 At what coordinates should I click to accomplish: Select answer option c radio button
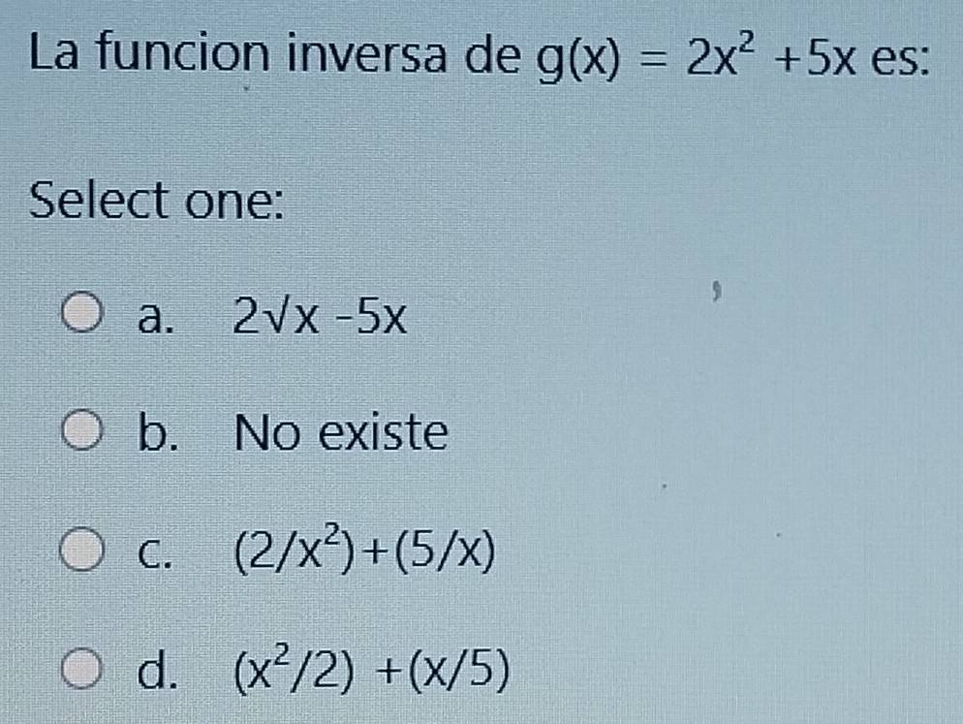[82, 548]
